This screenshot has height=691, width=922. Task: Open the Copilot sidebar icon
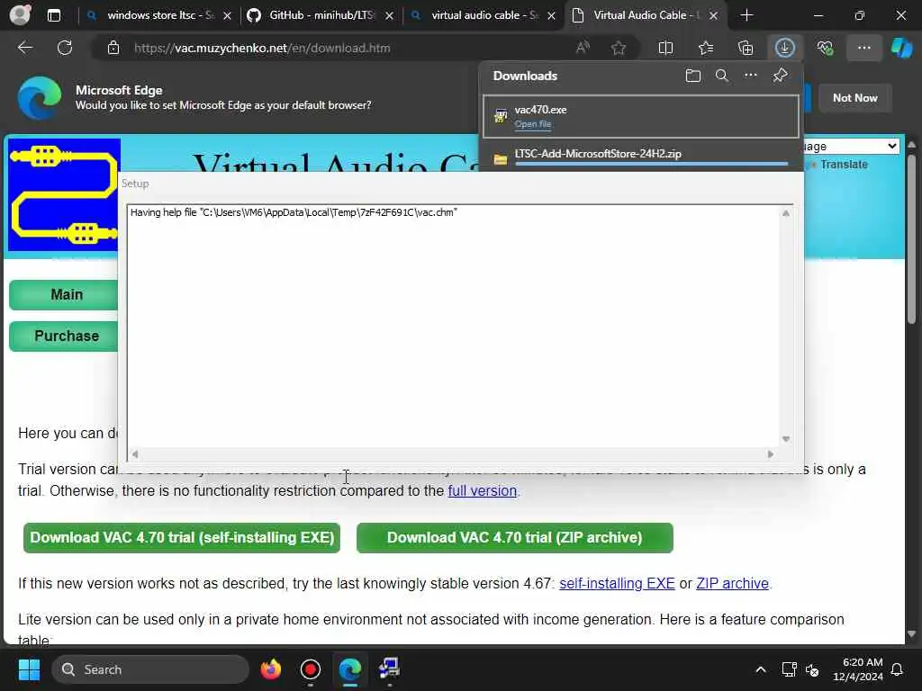pos(901,48)
